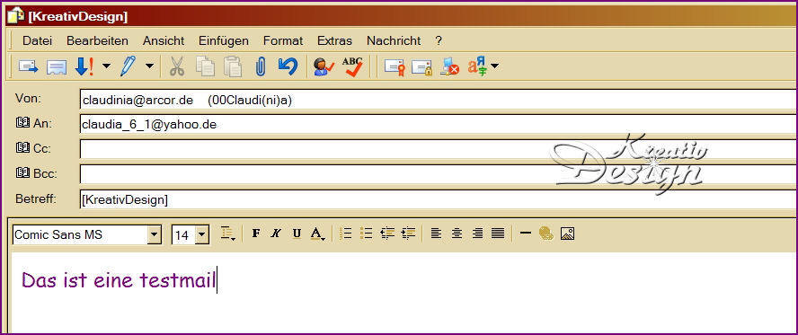Viewport: 798px width, 335px height.
Task: Toggle Underline formatting (U button)
Action: pos(297,234)
